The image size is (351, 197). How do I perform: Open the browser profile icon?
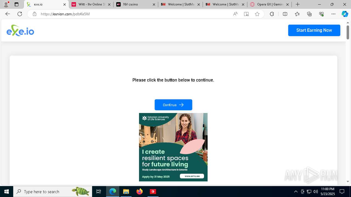tap(6, 4)
